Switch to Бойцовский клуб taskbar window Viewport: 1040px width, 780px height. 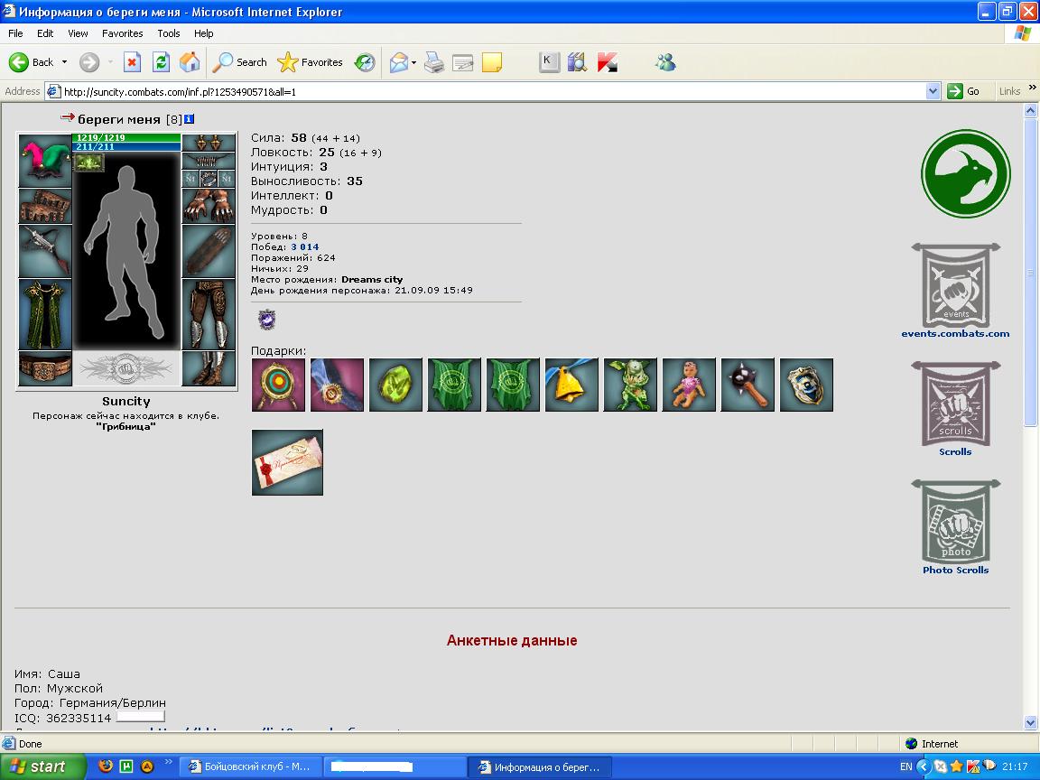pyautogui.click(x=251, y=766)
